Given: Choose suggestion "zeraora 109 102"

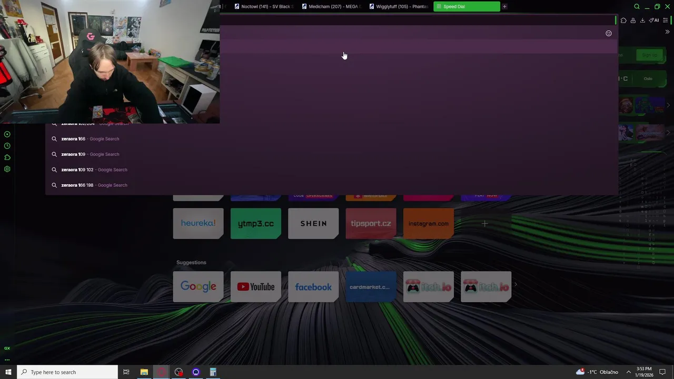Looking at the screenshot, I should (332, 169).
